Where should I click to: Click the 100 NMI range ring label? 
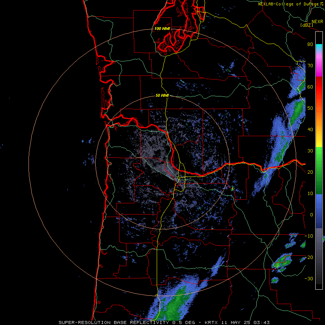[x=162, y=29]
